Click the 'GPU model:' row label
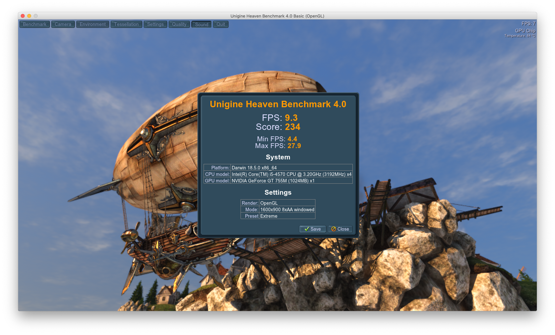The image size is (555, 335). coord(218,181)
